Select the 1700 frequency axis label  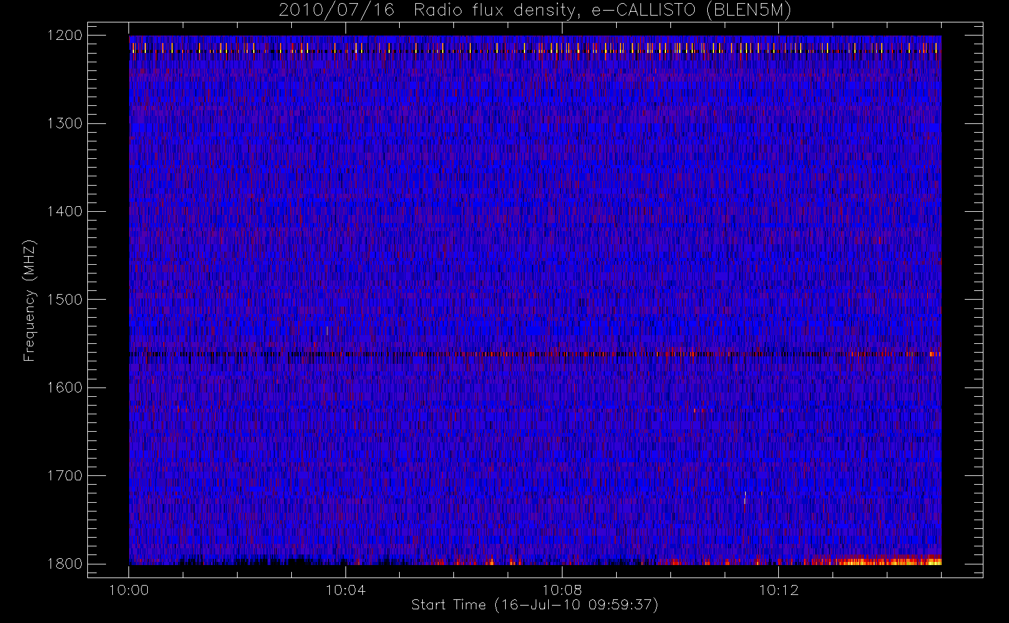coord(65,475)
